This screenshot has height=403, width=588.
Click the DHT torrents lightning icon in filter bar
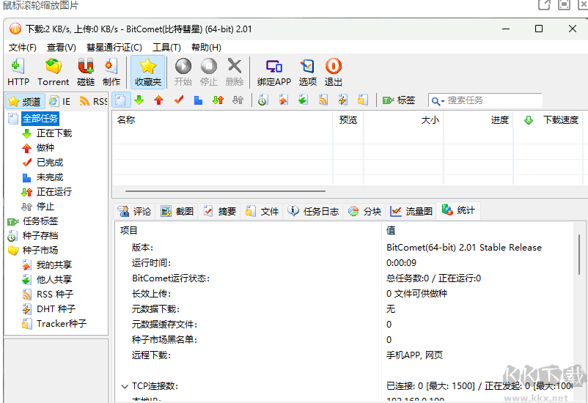point(342,100)
